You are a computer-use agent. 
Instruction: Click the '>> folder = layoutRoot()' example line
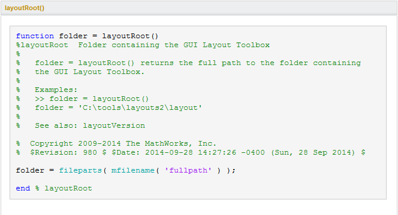[82, 99]
